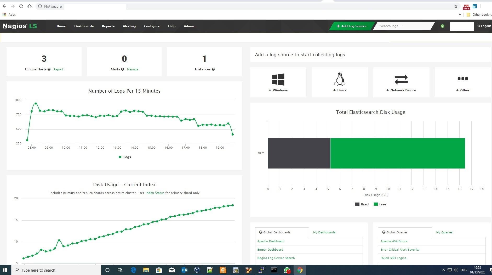The image size is (492, 275).
Task: Add a Linux log source
Action: [x=340, y=82]
